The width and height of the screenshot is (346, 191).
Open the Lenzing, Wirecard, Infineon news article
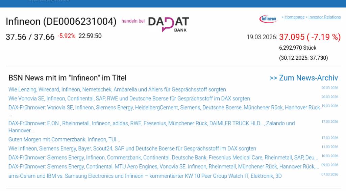coord(117,90)
